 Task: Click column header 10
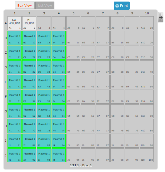point(147,13)
